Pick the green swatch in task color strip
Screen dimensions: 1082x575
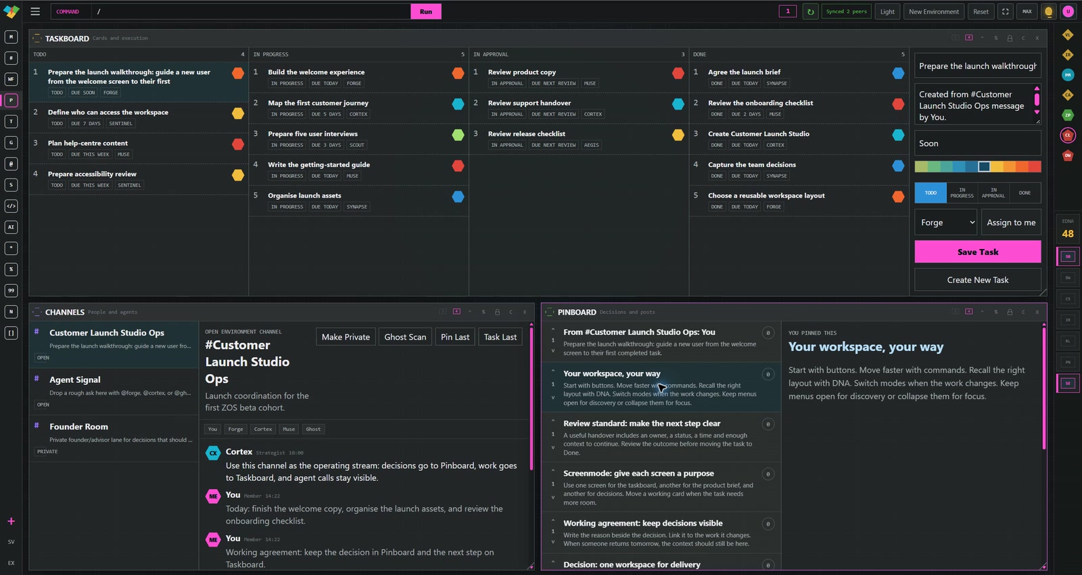pos(934,166)
